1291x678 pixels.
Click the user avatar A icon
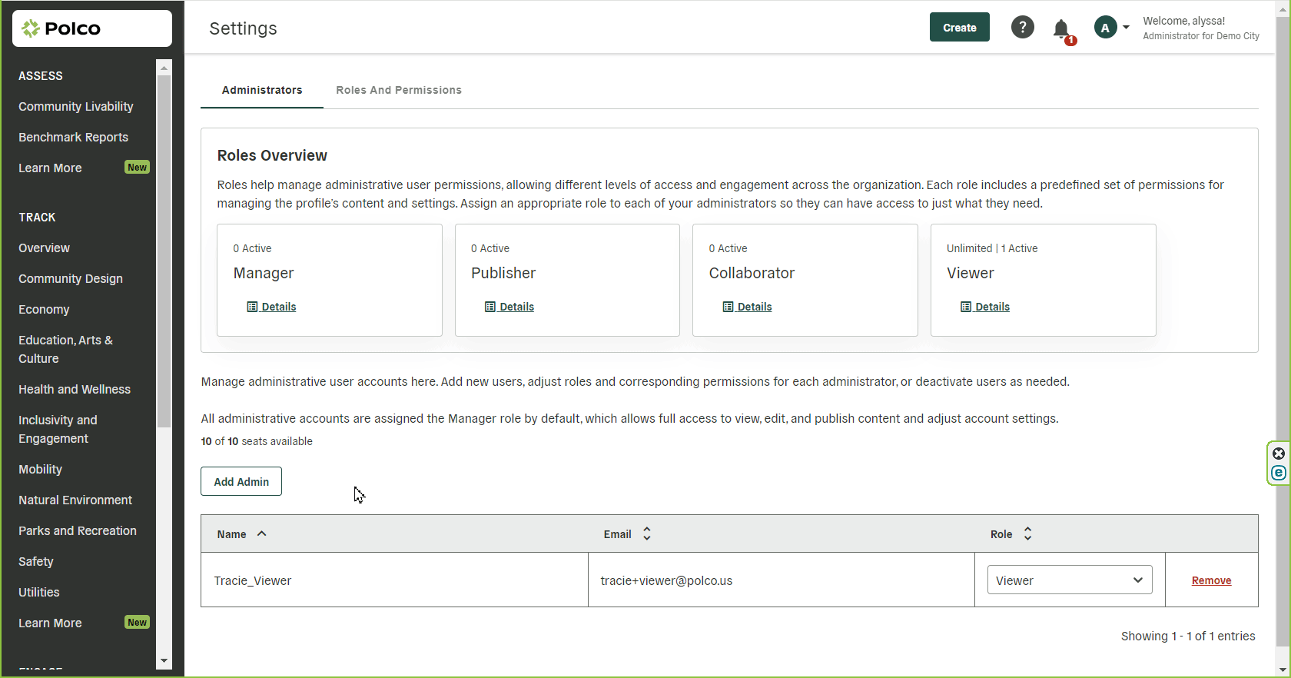1105,28
